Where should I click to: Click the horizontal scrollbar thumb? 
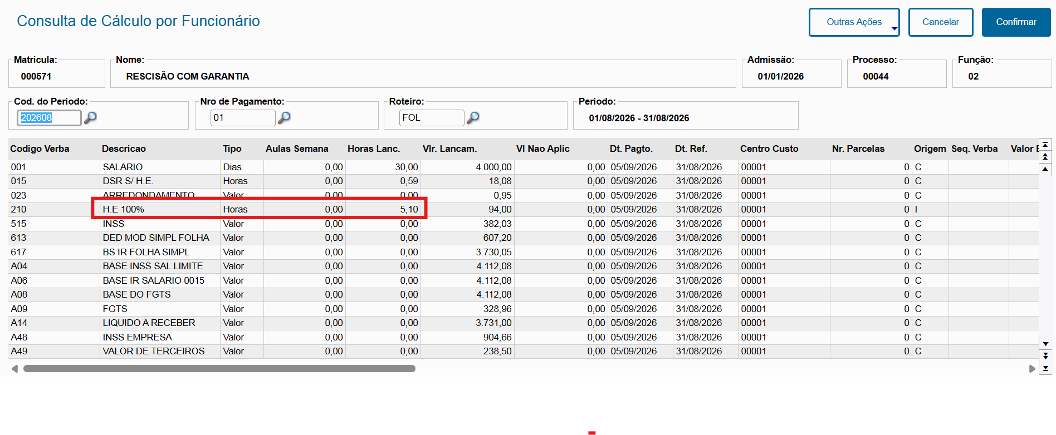(219, 368)
